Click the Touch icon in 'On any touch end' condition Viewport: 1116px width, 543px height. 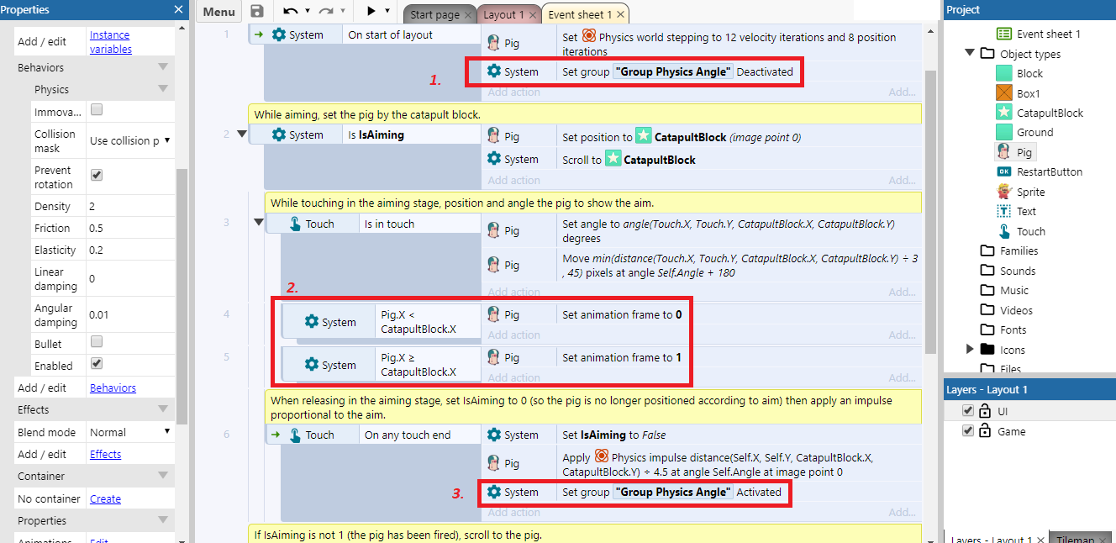point(295,435)
